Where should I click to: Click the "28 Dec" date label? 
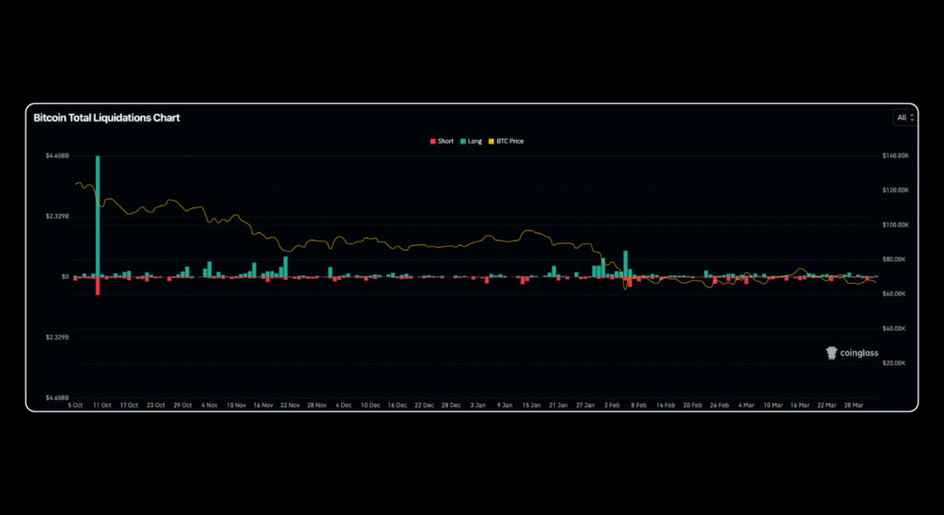tap(451, 405)
